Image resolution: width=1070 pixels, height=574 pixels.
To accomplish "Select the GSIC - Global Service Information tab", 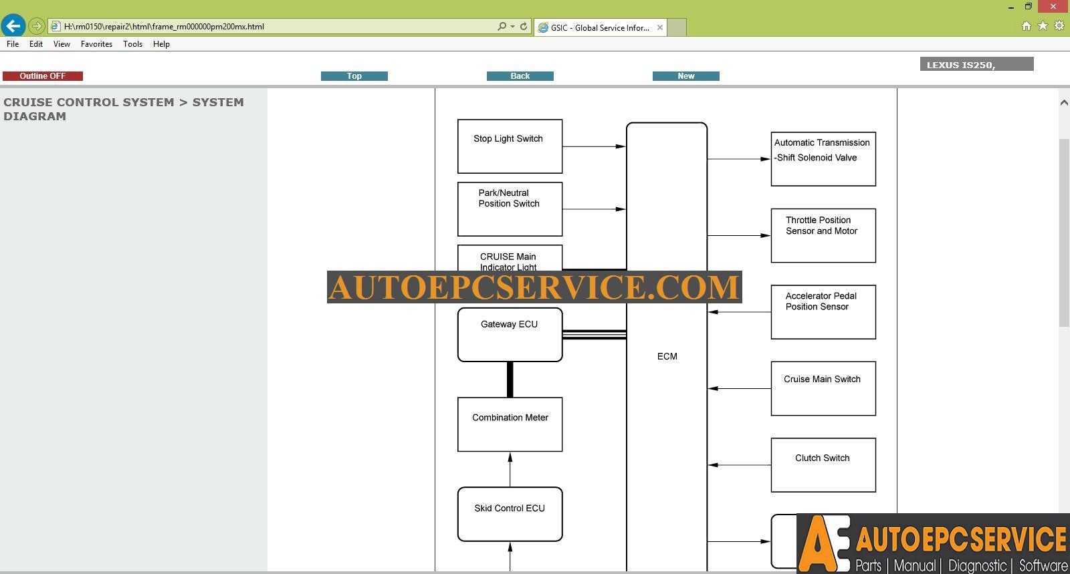I will coord(600,27).
